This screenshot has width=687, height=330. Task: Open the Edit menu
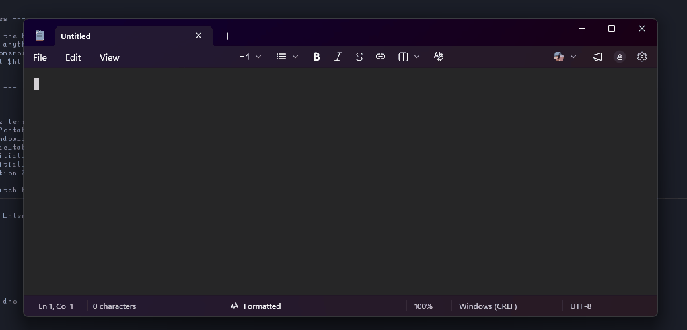pyautogui.click(x=73, y=57)
